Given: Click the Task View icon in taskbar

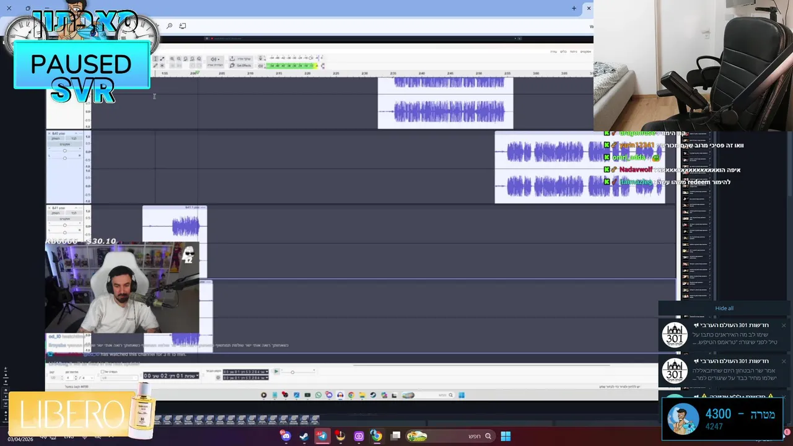Looking at the screenshot, I should click(x=396, y=436).
